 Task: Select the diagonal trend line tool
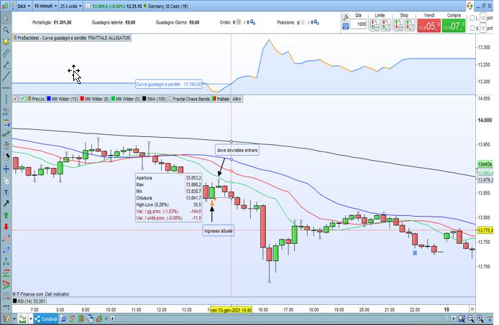tap(6, 76)
